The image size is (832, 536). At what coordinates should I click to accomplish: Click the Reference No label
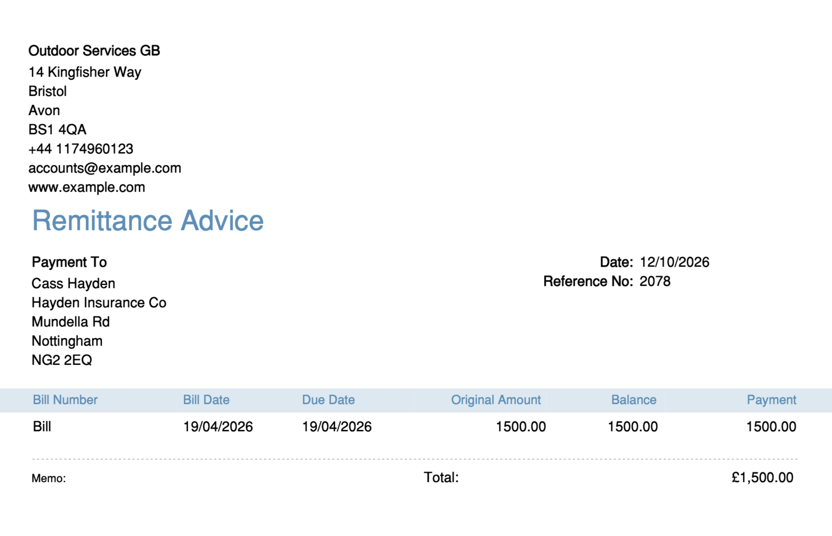tap(588, 281)
